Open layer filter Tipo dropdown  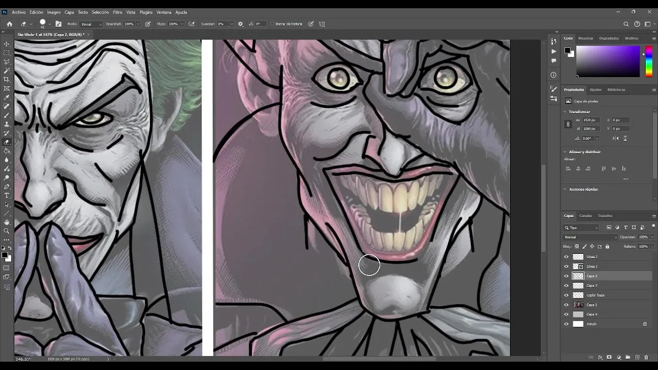(x=581, y=228)
